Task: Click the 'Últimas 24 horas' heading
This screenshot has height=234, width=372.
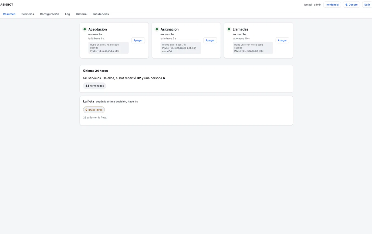Action: [96, 71]
